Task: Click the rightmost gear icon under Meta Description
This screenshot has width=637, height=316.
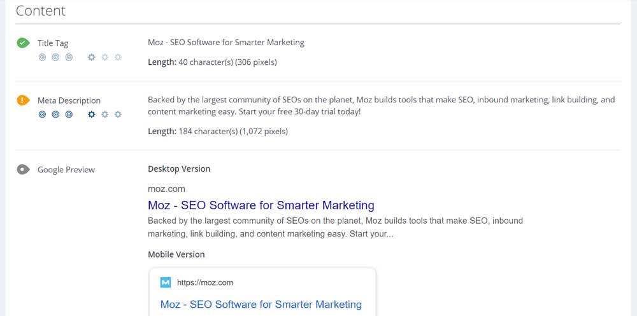Action: point(118,114)
